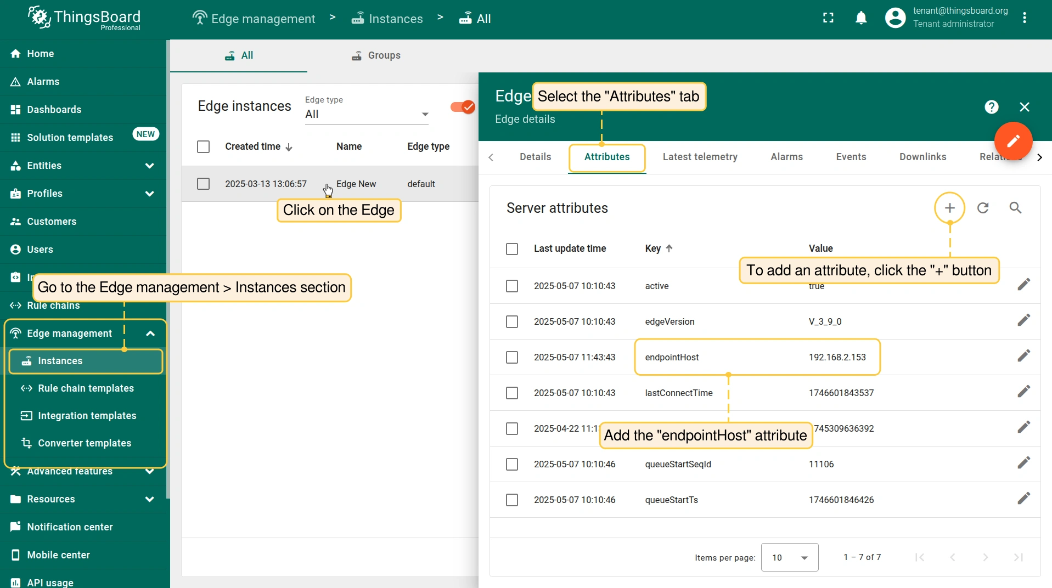Edit the endpointHost attribute row
This screenshot has height=588, width=1052.
(x=1023, y=356)
